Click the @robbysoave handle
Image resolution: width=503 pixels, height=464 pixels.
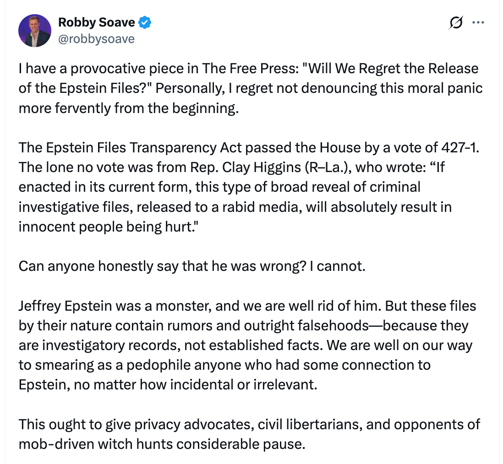pos(97,38)
